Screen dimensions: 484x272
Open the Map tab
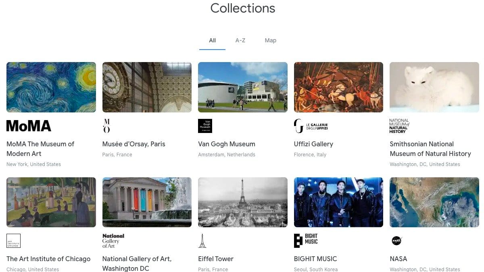click(x=271, y=40)
